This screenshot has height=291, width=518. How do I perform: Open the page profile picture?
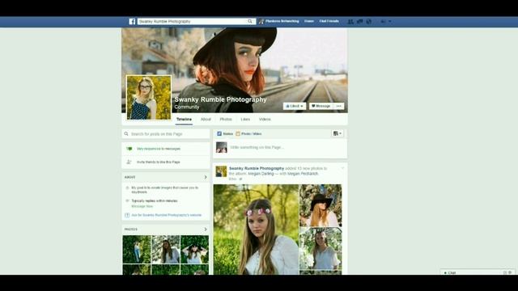pyautogui.click(x=149, y=97)
